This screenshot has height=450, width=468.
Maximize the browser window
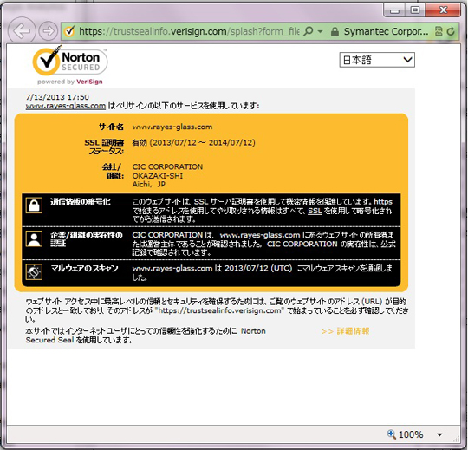point(415,10)
